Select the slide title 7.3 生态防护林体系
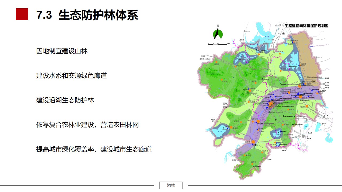Screen dimensions: 342x192 [x=87, y=15]
